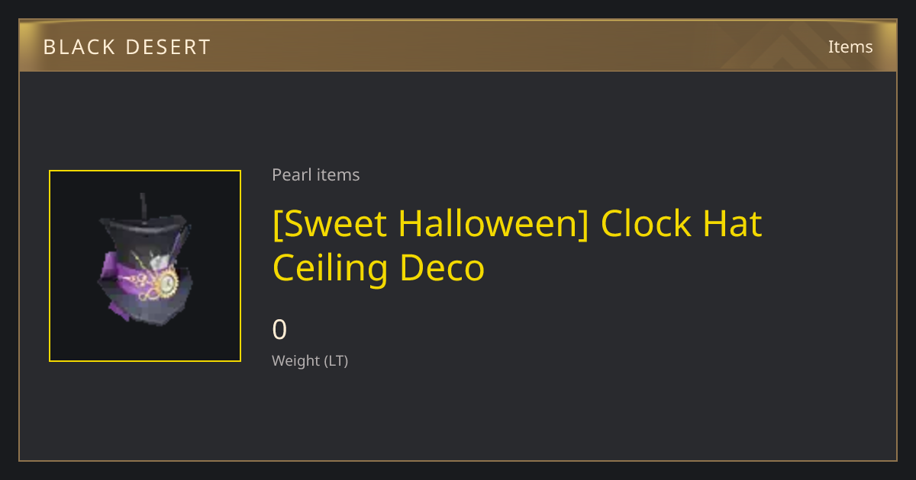This screenshot has height=480, width=916.
Task: Click the weight value 0
Action: (x=279, y=330)
